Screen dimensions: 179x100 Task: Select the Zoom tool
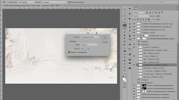(x=124, y=70)
